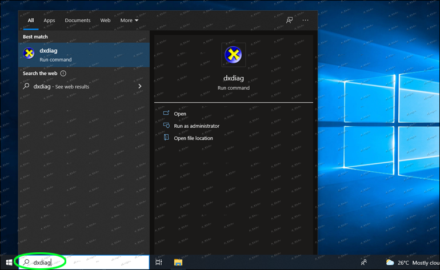The height and width of the screenshot is (270, 440).
Task: Open the search feedback icon
Action: point(289,20)
